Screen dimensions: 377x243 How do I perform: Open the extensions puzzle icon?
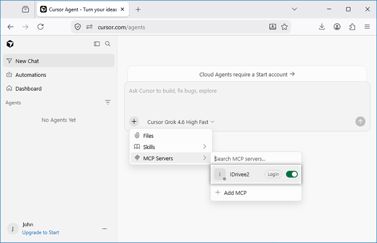click(352, 27)
